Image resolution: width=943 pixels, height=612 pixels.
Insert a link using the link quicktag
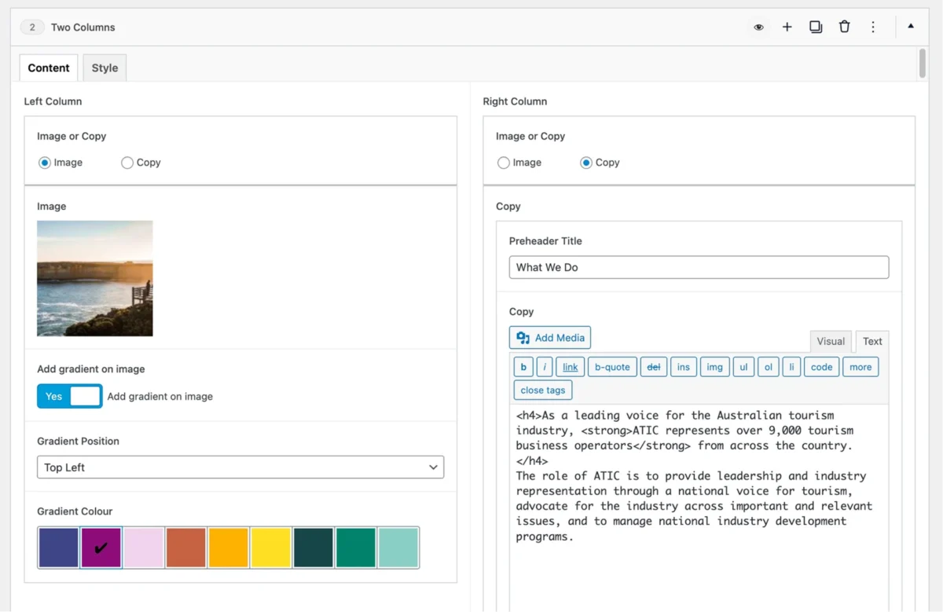point(569,366)
